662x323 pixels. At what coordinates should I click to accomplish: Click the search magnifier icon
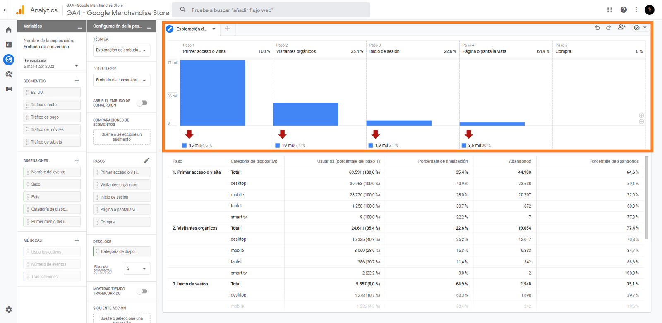(x=183, y=10)
